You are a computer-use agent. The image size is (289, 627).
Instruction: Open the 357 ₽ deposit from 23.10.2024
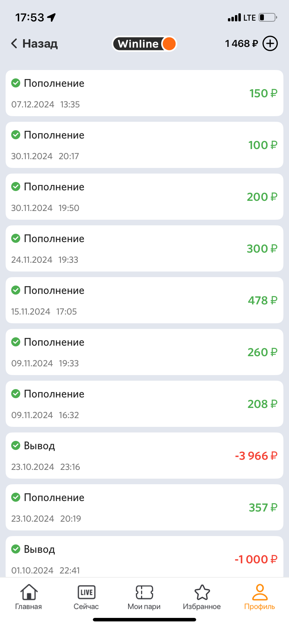(144, 507)
